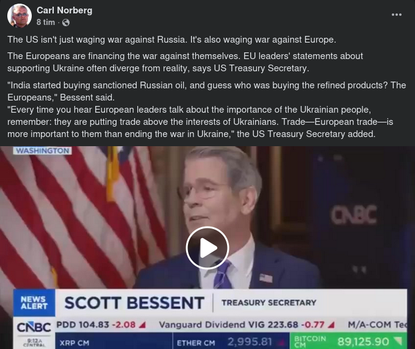Click the NEWS ALERT badge in video

(x=34, y=303)
